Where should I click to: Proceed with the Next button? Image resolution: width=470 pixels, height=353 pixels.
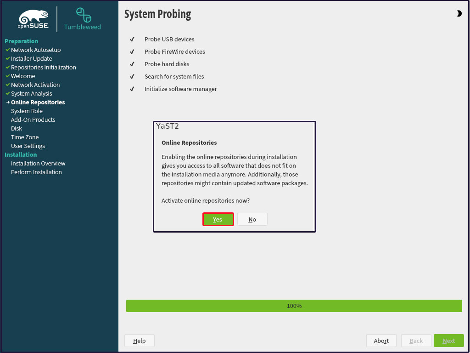[x=449, y=341]
